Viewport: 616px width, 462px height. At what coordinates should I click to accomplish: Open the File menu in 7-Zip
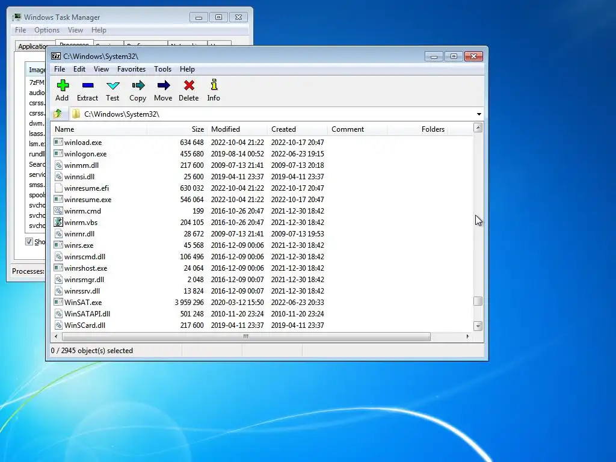click(60, 69)
